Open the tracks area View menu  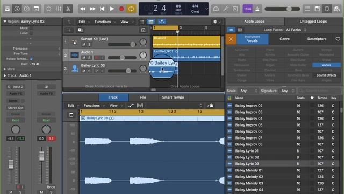click(x=127, y=22)
